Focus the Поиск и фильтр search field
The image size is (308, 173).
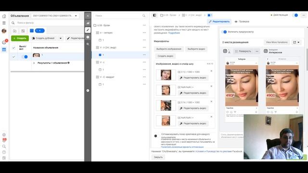[47, 23]
